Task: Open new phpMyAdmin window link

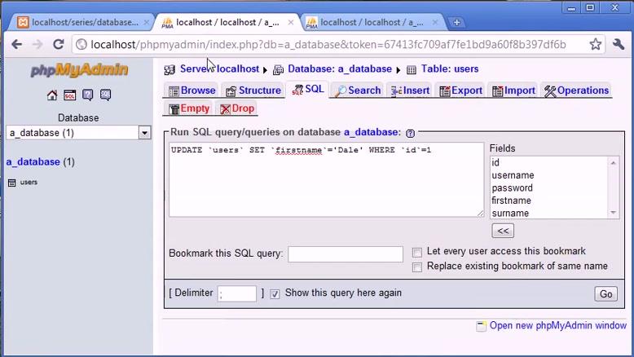Action: tap(558, 325)
